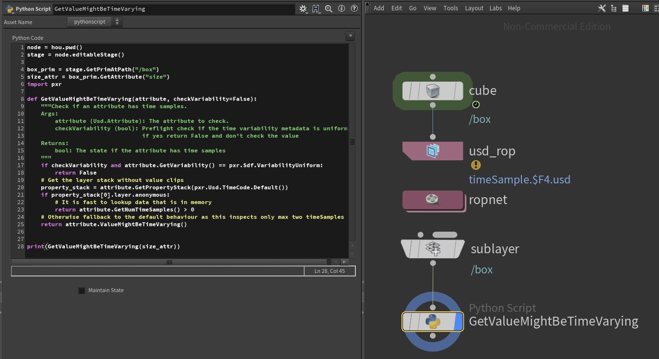Click line number 17 in the gutter
Viewport: 659px width, 359px height.
click(x=20, y=165)
